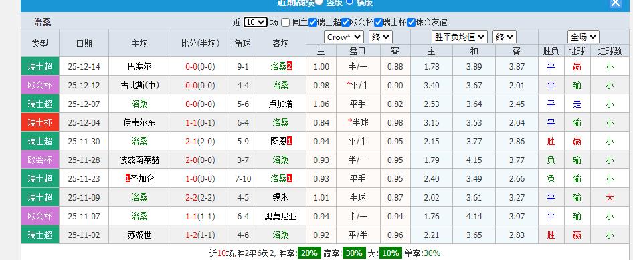The width and height of the screenshot is (633, 260).
Task: Open the 终 dropdown beside 胜平负均值
Action: click(x=505, y=37)
